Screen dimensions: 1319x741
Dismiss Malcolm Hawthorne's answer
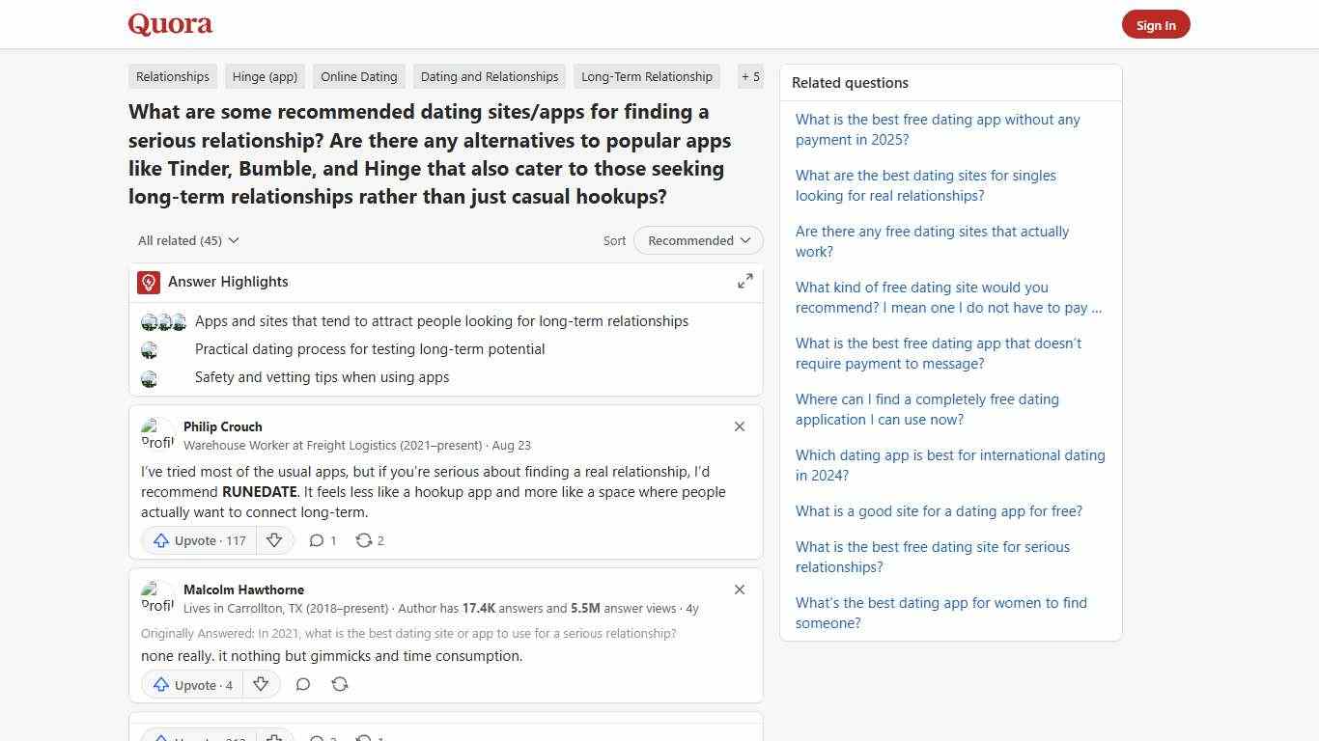[x=740, y=590]
